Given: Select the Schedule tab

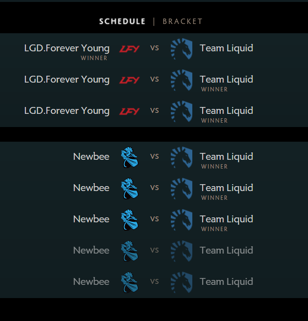Looking at the screenshot, I should click(123, 21).
